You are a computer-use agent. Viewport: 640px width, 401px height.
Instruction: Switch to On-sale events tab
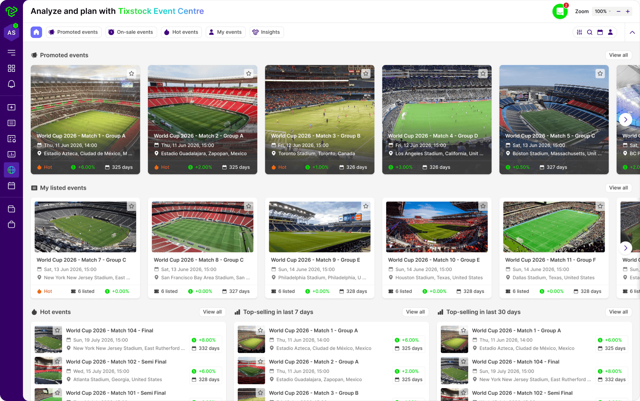click(x=131, y=32)
